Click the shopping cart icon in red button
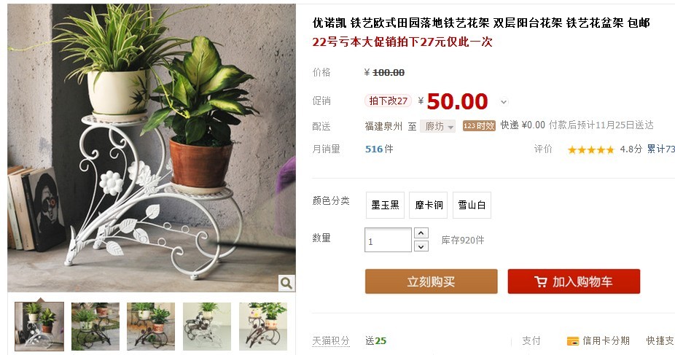Screen dimensions: 675x355 click(541, 282)
